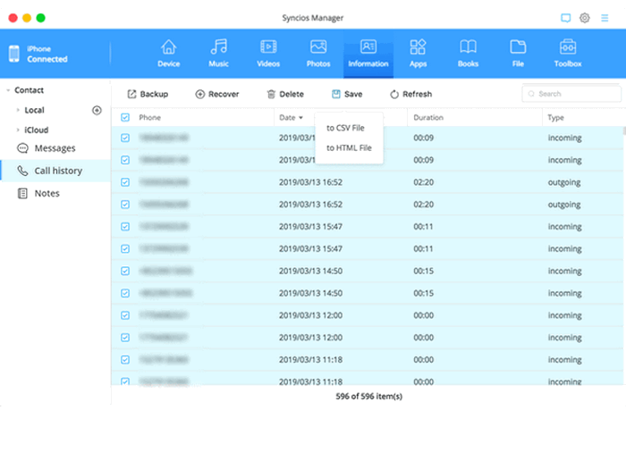
Task: Uncheck the first 11:18 call checkbox
Action: click(x=125, y=360)
